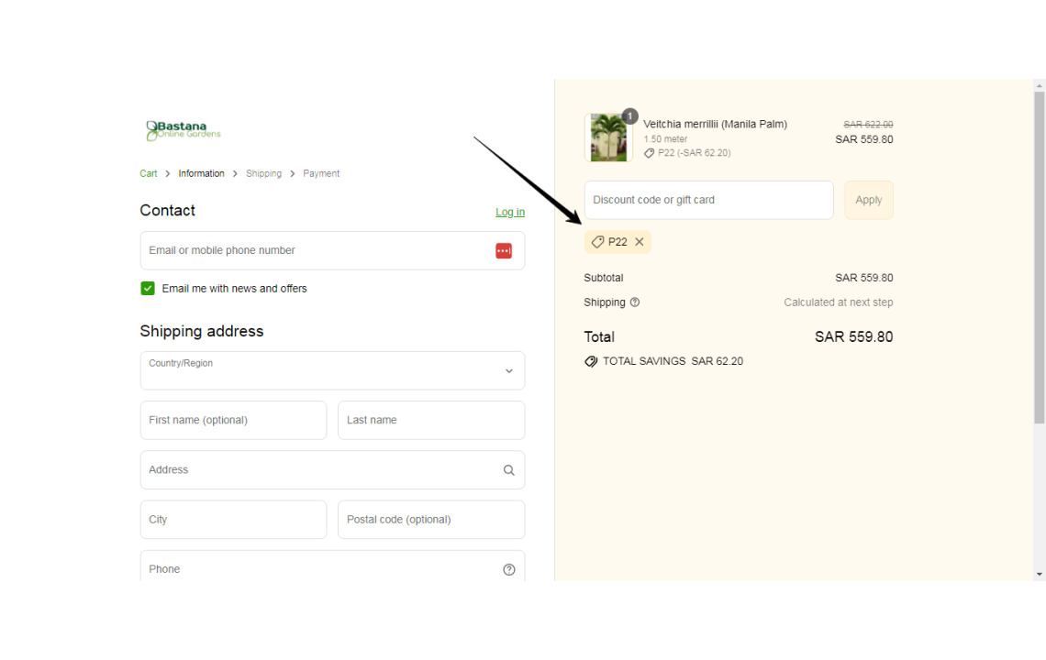Select Shipping breadcrumb step
The height and width of the screenshot is (660, 1046).
[x=263, y=173]
